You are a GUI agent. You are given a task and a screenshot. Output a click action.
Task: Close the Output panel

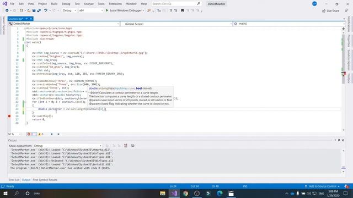(343, 140)
